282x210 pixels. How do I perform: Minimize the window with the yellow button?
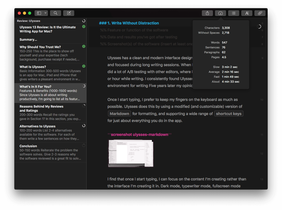point(24,13)
